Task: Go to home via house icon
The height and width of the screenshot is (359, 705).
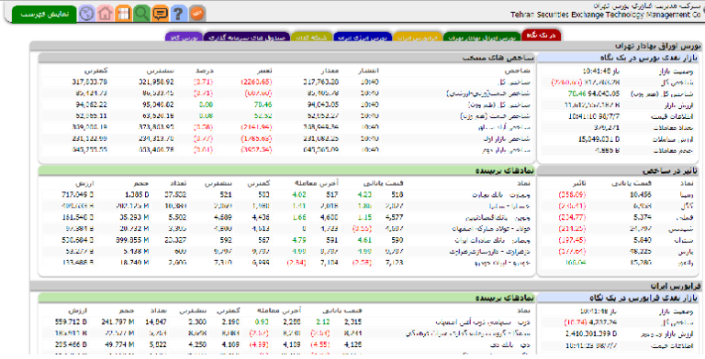Action: point(106,14)
